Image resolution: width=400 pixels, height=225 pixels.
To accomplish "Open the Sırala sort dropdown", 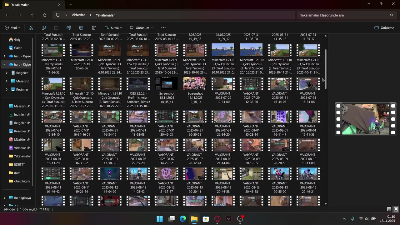I will (113, 28).
